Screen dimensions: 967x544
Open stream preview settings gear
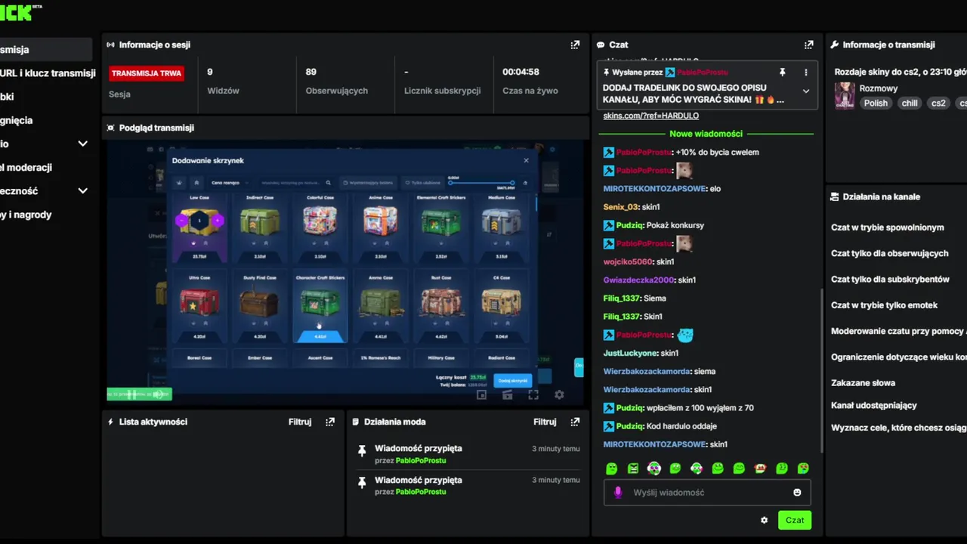559,394
